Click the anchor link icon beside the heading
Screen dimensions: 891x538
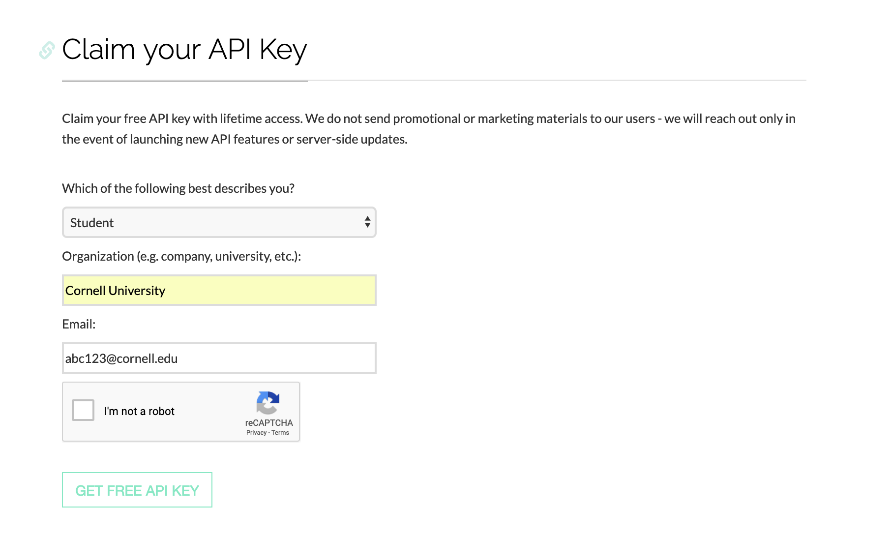point(47,50)
